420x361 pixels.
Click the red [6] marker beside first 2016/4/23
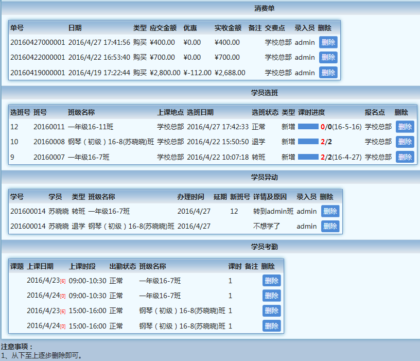(x=63, y=282)
